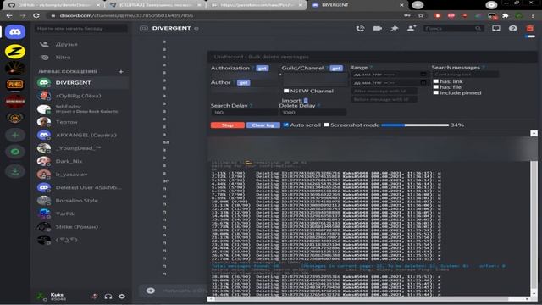
Task: Open the PUBG server icon
Action: point(15,85)
